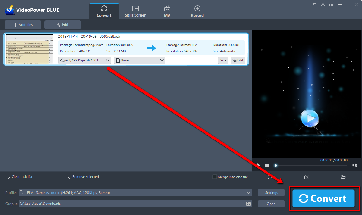Enable Merge into one file
This screenshot has width=362, height=215.
tap(215, 177)
